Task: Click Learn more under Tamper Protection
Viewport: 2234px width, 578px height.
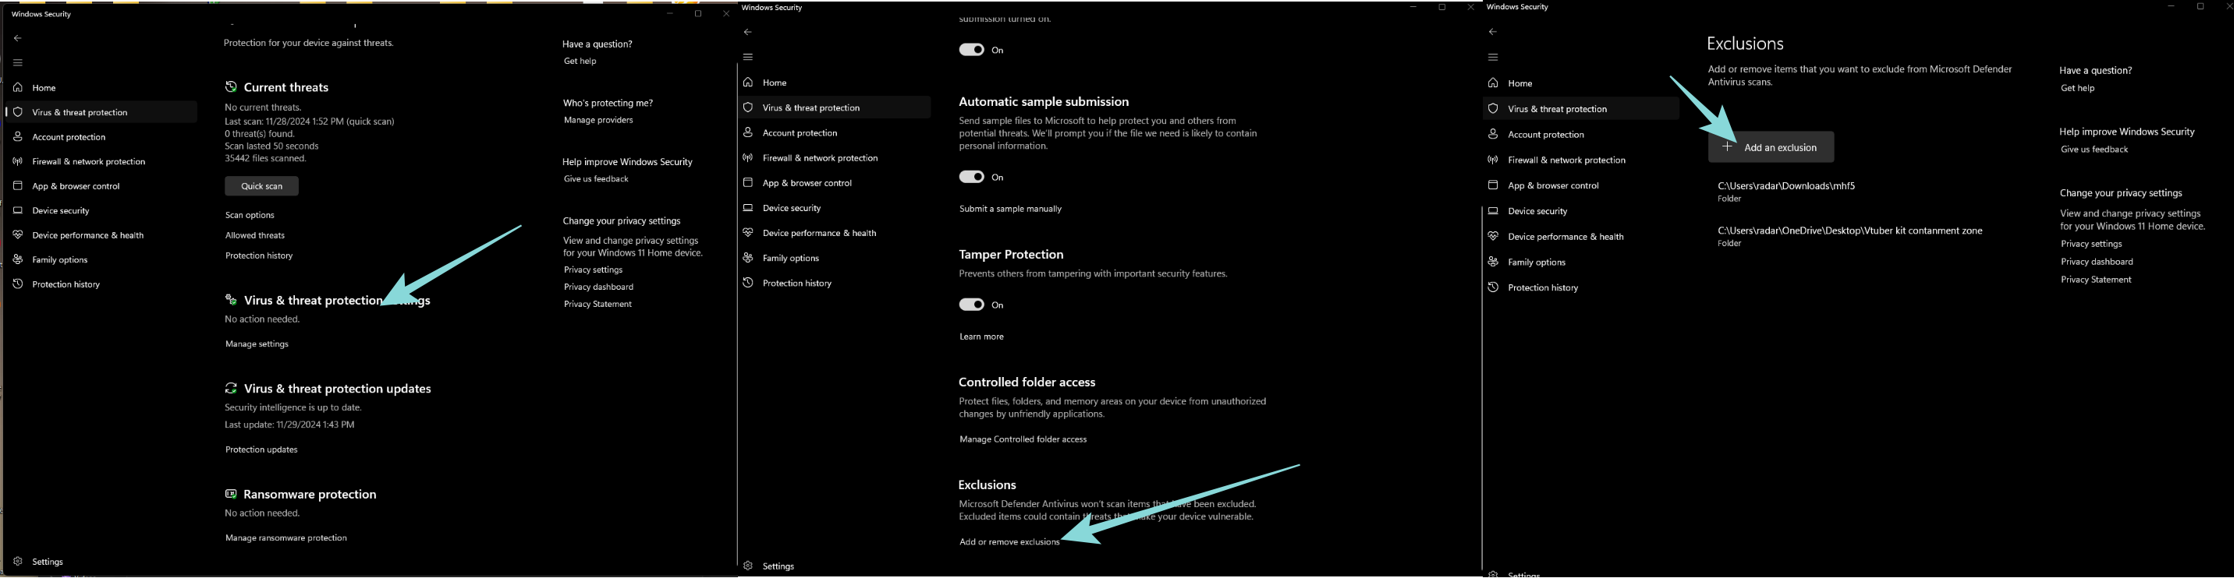Action: 982,337
